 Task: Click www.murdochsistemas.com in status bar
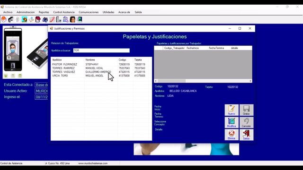click(x=93, y=163)
